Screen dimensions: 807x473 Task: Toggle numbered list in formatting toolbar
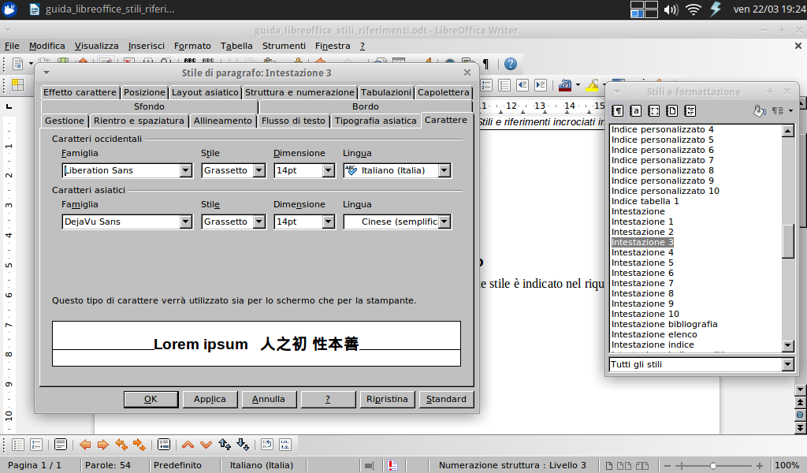[x=486, y=85]
